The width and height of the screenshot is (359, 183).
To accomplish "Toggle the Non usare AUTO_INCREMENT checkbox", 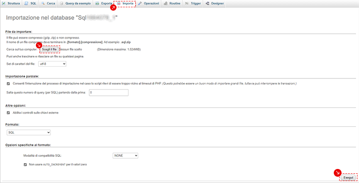I will [x=25, y=164].
